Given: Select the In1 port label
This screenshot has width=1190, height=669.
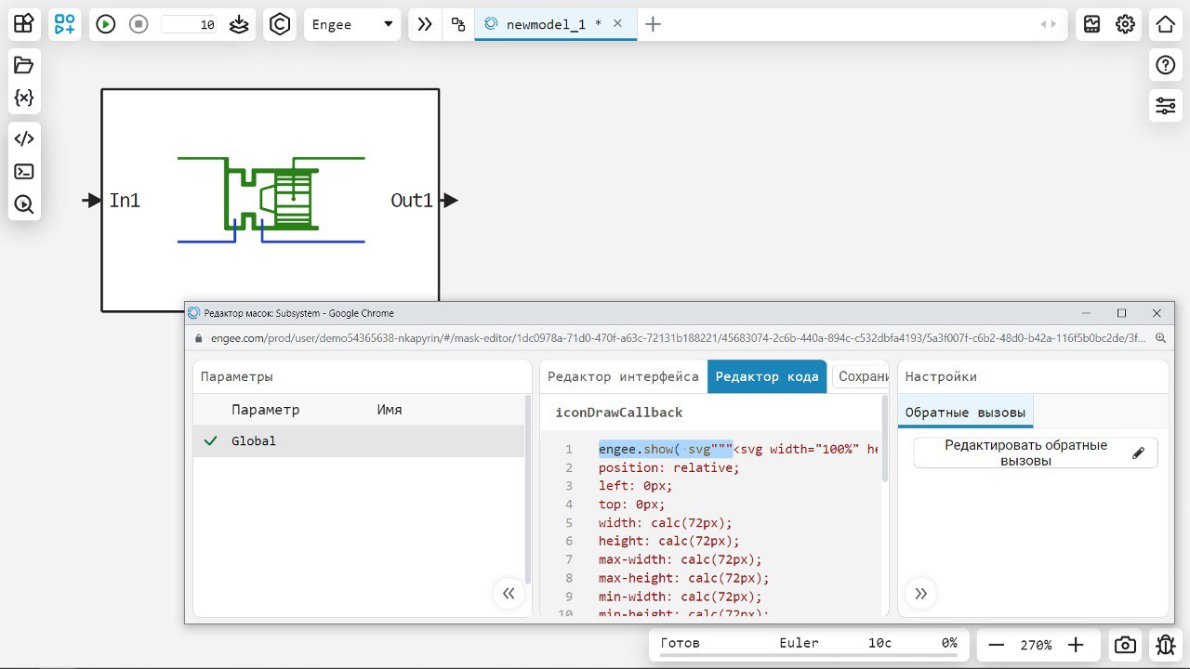Looking at the screenshot, I should [125, 200].
